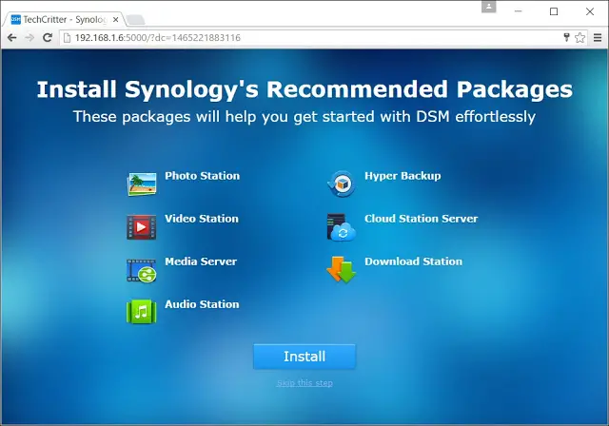Click the Hyper Backup blue circular icon
Image resolution: width=609 pixels, height=426 pixels.
coord(341,184)
